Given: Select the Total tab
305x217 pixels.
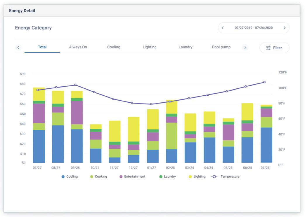Looking at the screenshot, I should point(42,47).
